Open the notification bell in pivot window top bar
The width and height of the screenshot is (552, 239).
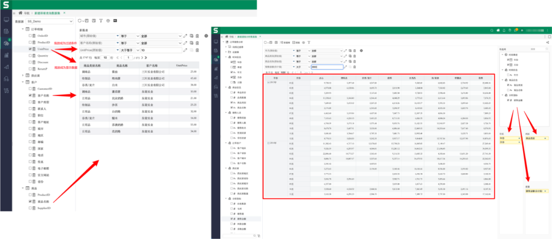pos(504,30)
